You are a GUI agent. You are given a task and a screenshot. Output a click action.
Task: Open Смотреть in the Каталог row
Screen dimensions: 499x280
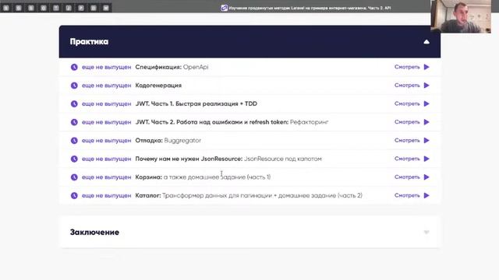pos(407,195)
